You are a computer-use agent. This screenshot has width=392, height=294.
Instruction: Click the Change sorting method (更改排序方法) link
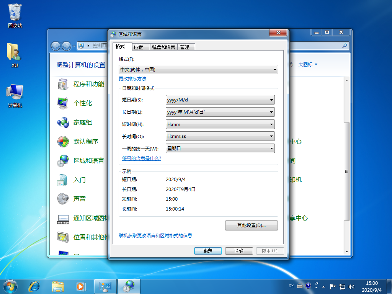tap(132, 79)
